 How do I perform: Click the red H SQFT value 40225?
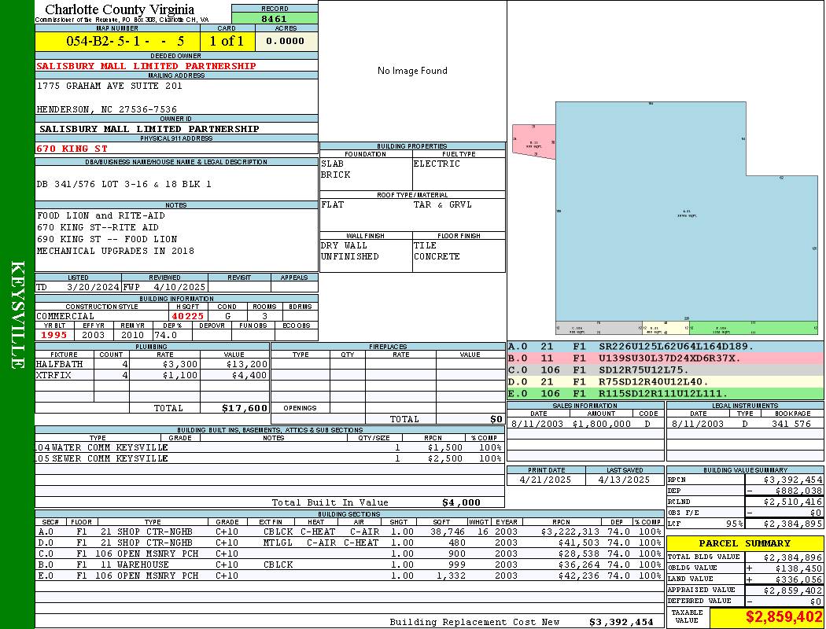click(x=187, y=316)
